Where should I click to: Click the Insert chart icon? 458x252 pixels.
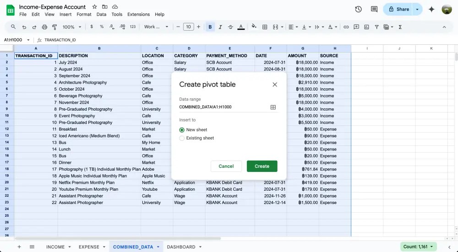click(x=366, y=27)
